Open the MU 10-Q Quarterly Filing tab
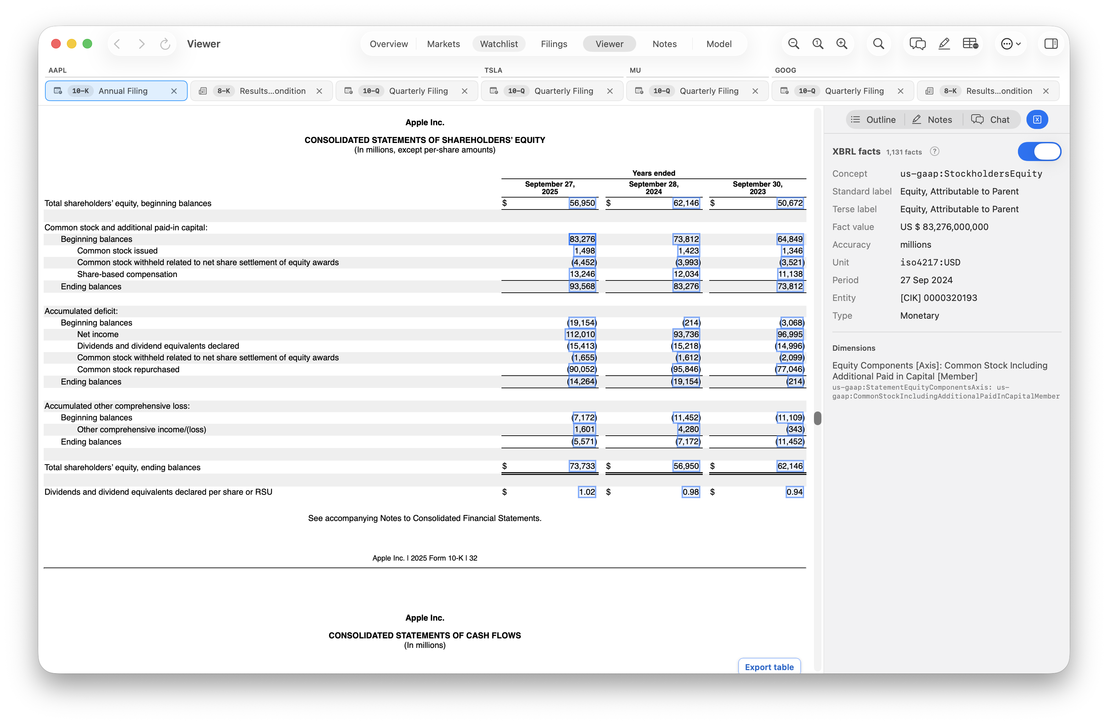Image resolution: width=1108 pixels, height=724 pixels. [x=697, y=91]
